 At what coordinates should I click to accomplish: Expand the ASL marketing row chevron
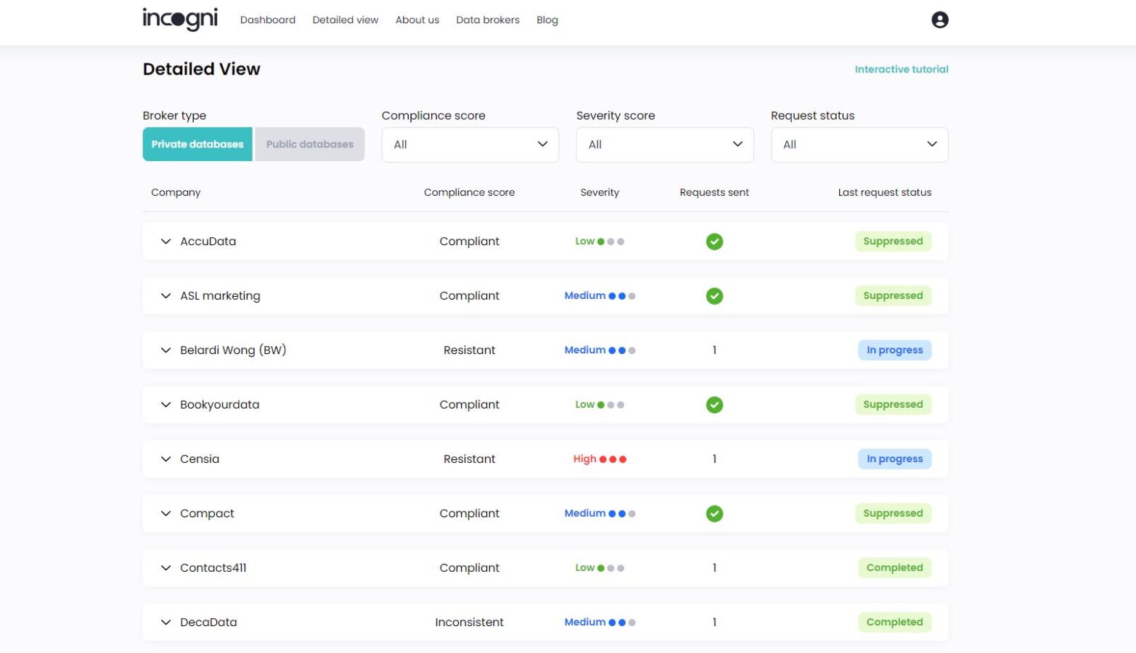pos(166,296)
